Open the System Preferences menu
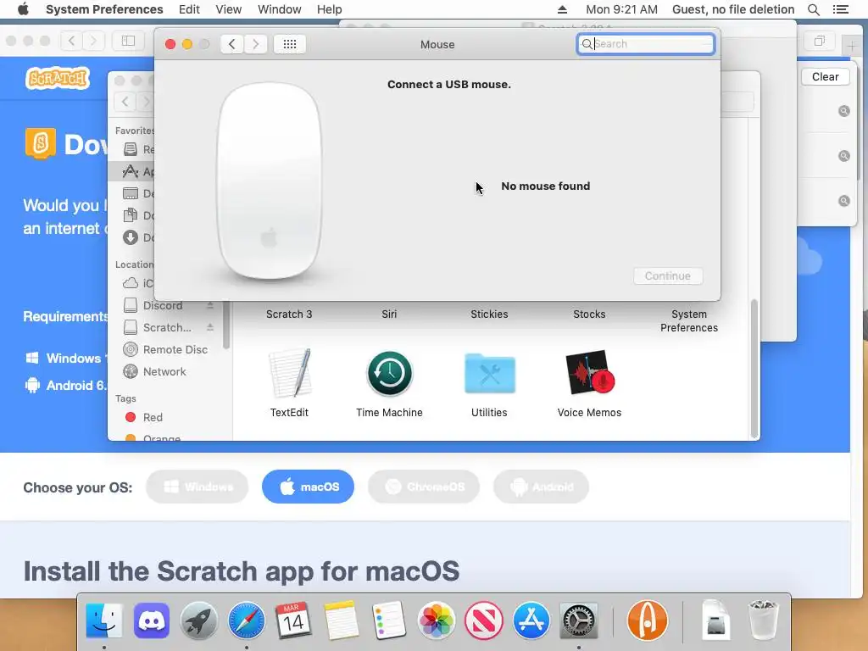Viewport: 868px width, 651px height. (104, 9)
